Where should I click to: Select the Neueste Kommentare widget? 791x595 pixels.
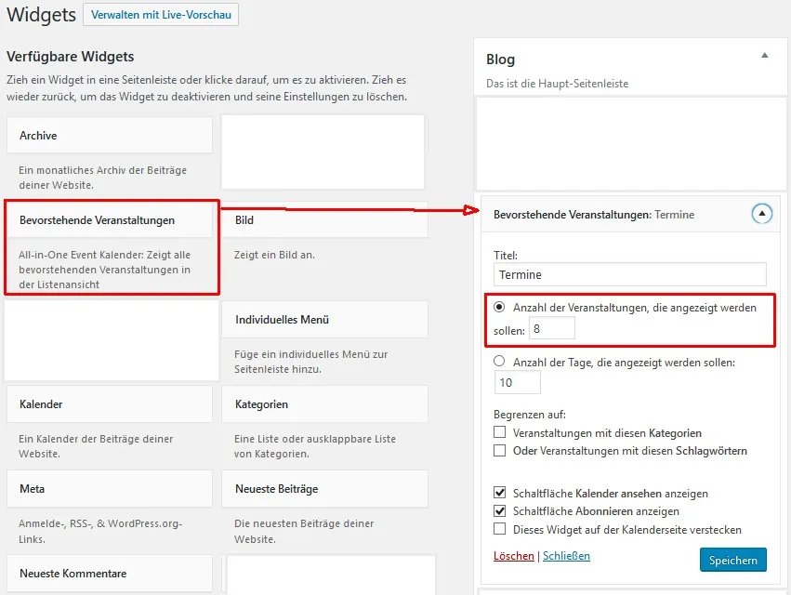(110, 574)
